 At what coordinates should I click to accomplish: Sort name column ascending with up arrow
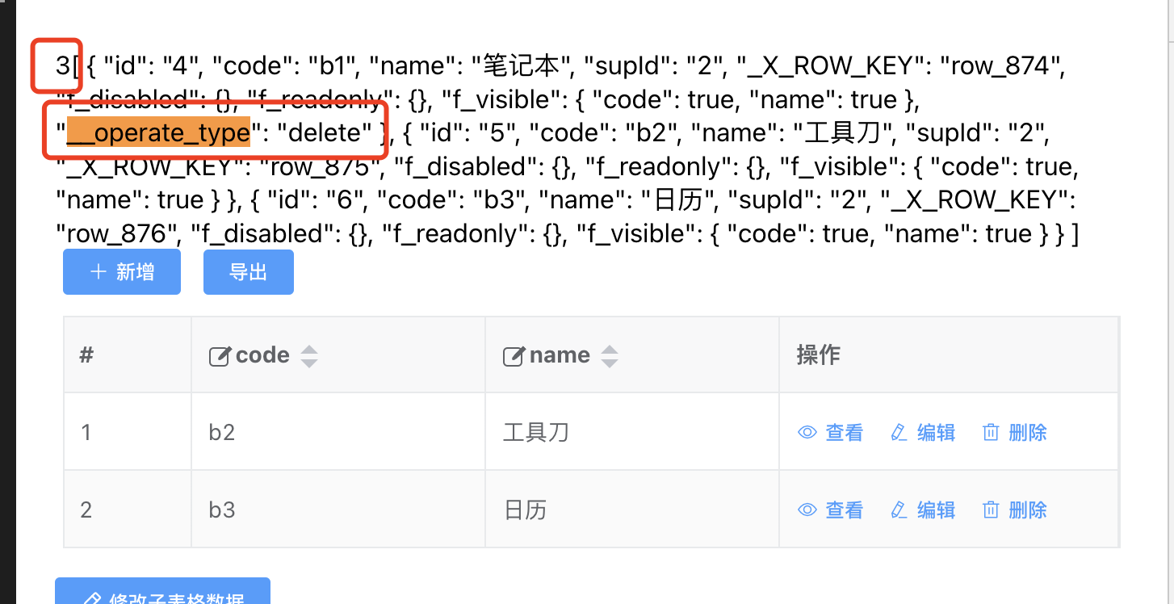pyautogui.click(x=610, y=350)
